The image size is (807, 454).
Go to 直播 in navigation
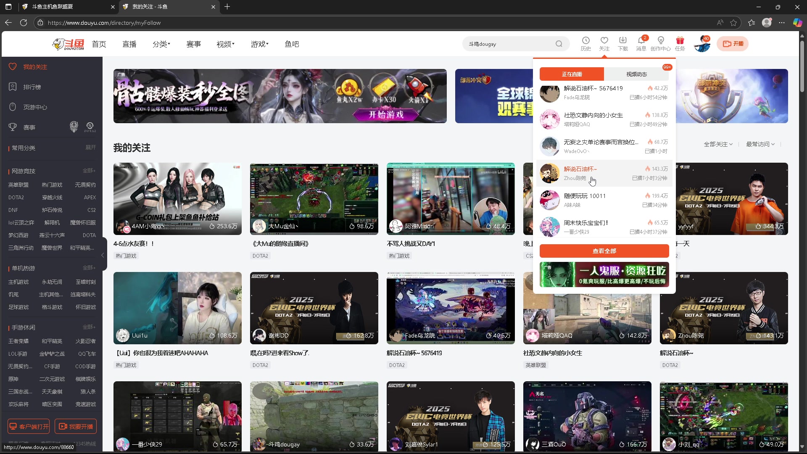pyautogui.click(x=129, y=44)
